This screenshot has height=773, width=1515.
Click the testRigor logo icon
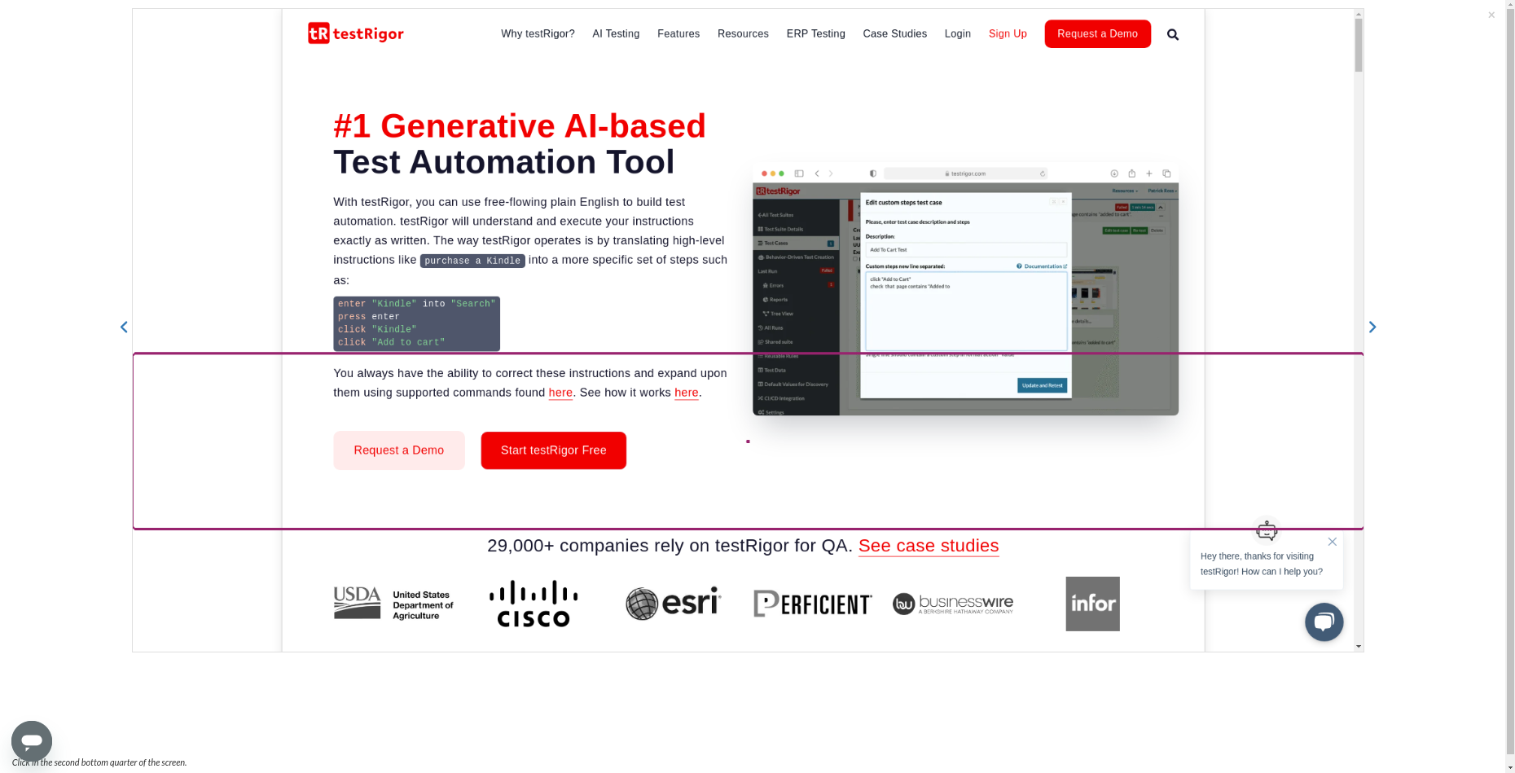pos(318,33)
